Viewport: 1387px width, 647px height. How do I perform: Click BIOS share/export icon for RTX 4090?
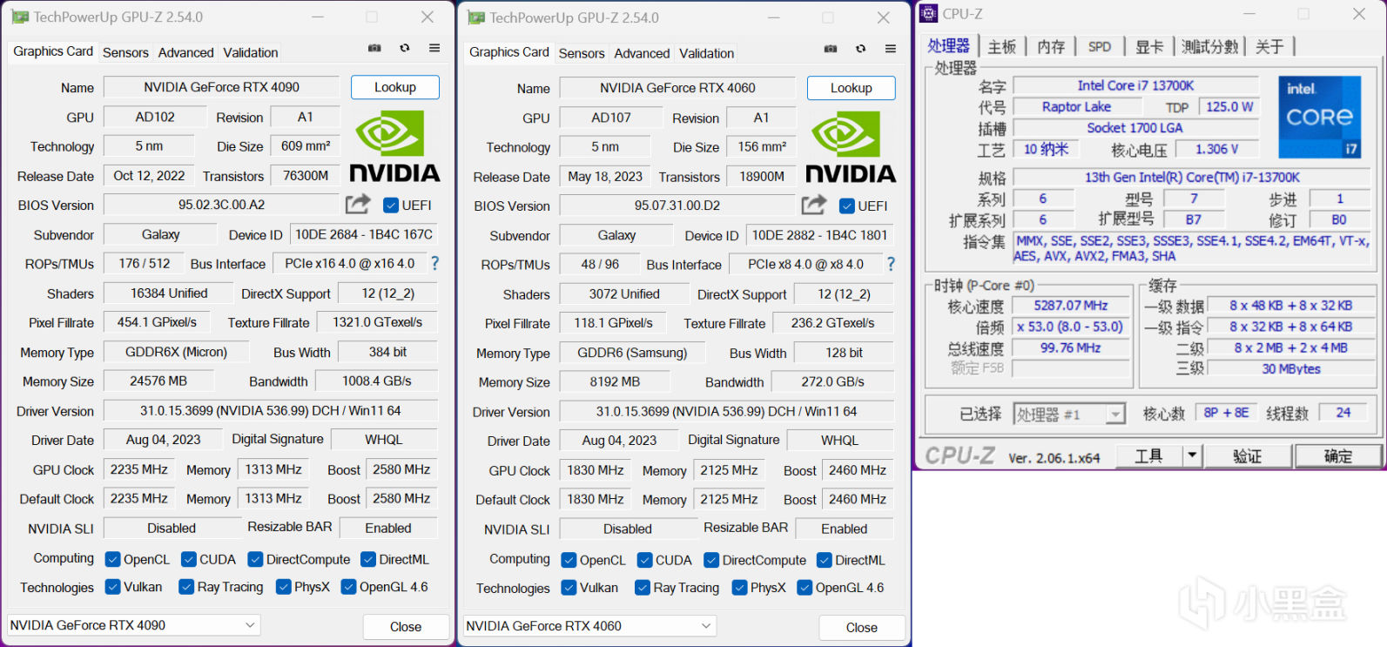click(358, 205)
